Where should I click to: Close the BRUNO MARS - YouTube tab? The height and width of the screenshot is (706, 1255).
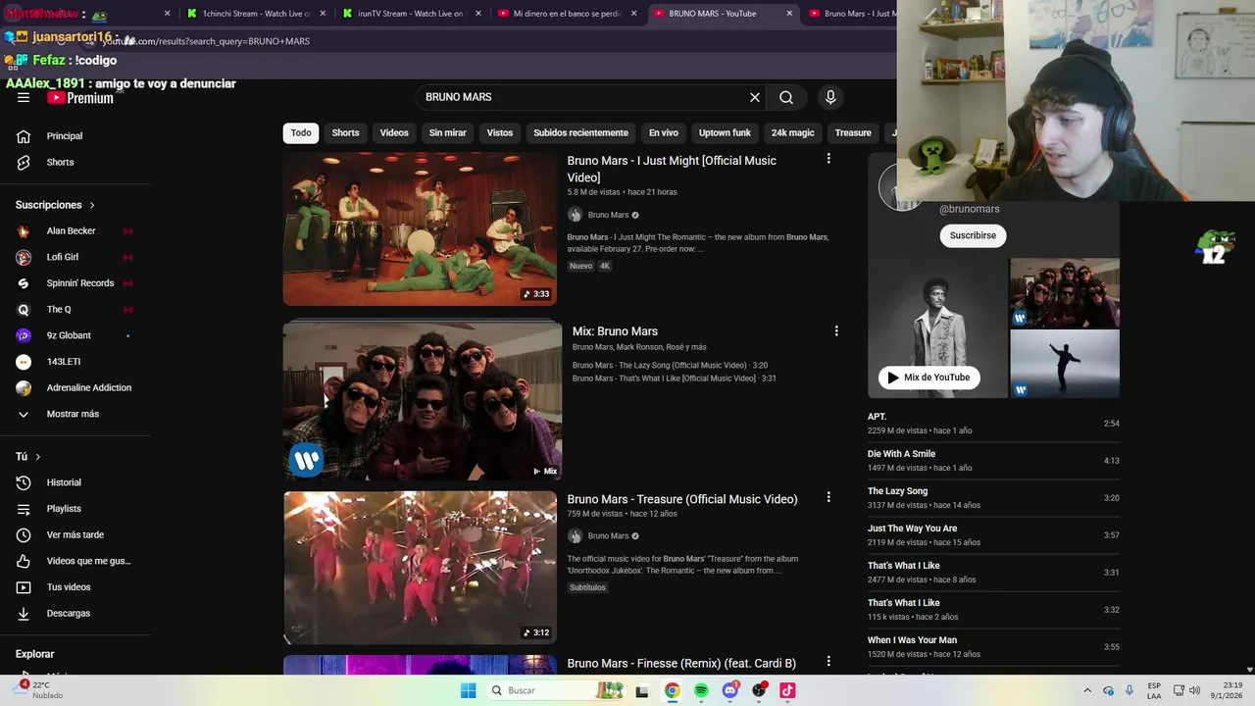(789, 14)
